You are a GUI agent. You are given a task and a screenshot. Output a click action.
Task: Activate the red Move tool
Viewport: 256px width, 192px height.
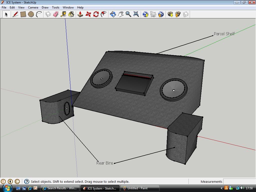(88, 14)
